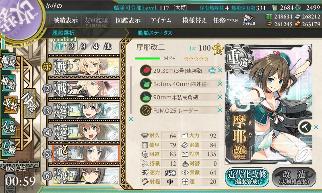Open the 他 other ships tab

coord(107,47)
